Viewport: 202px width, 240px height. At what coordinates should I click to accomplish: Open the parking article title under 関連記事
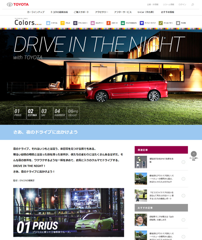(162, 160)
